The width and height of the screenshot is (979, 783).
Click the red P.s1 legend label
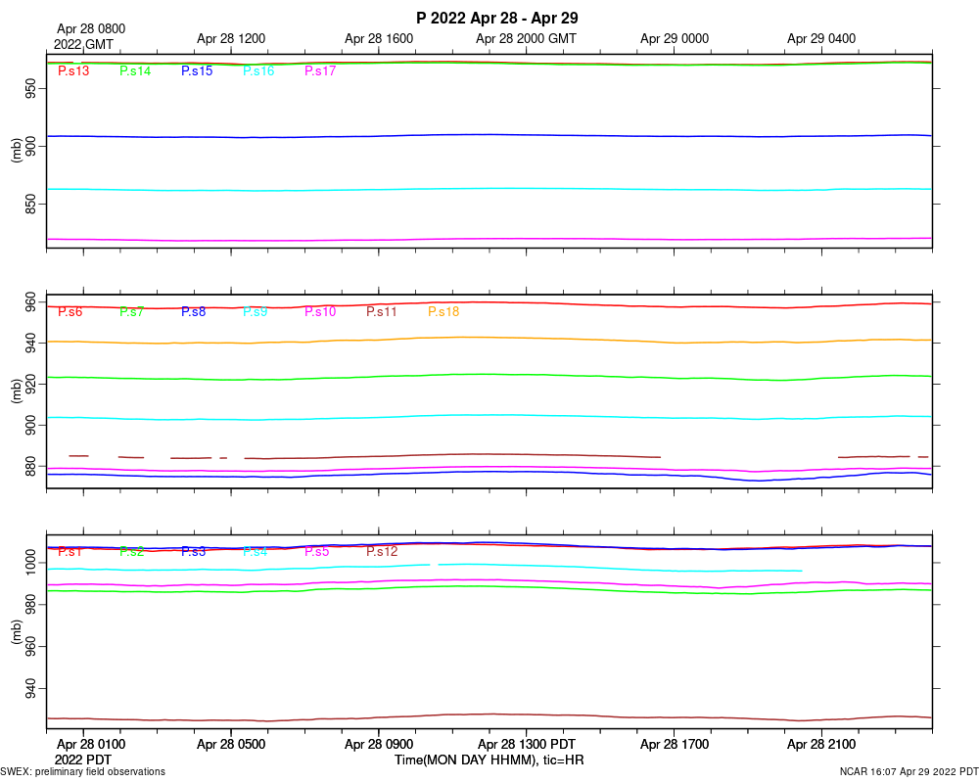click(x=70, y=552)
